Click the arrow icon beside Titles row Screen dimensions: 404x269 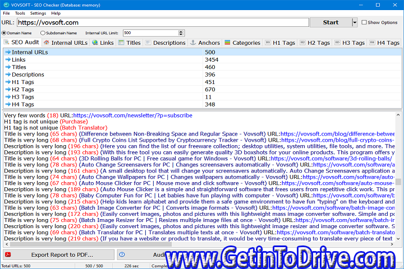pos(8,67)
